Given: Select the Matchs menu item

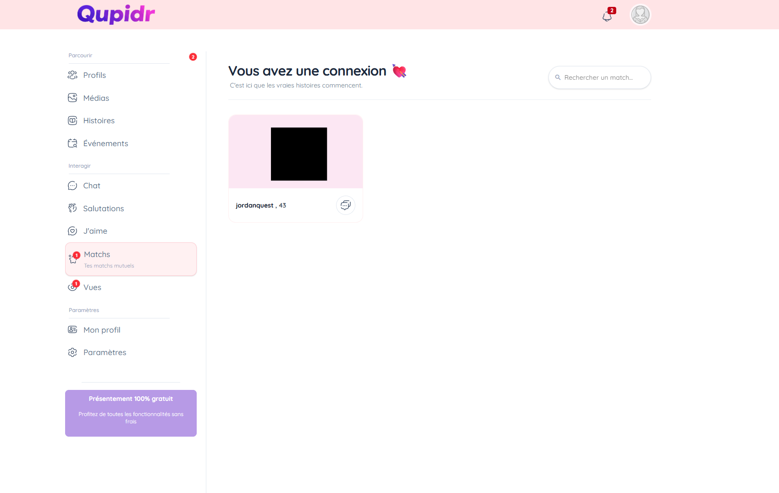Looking at the screenshot, I should [131, 259].
